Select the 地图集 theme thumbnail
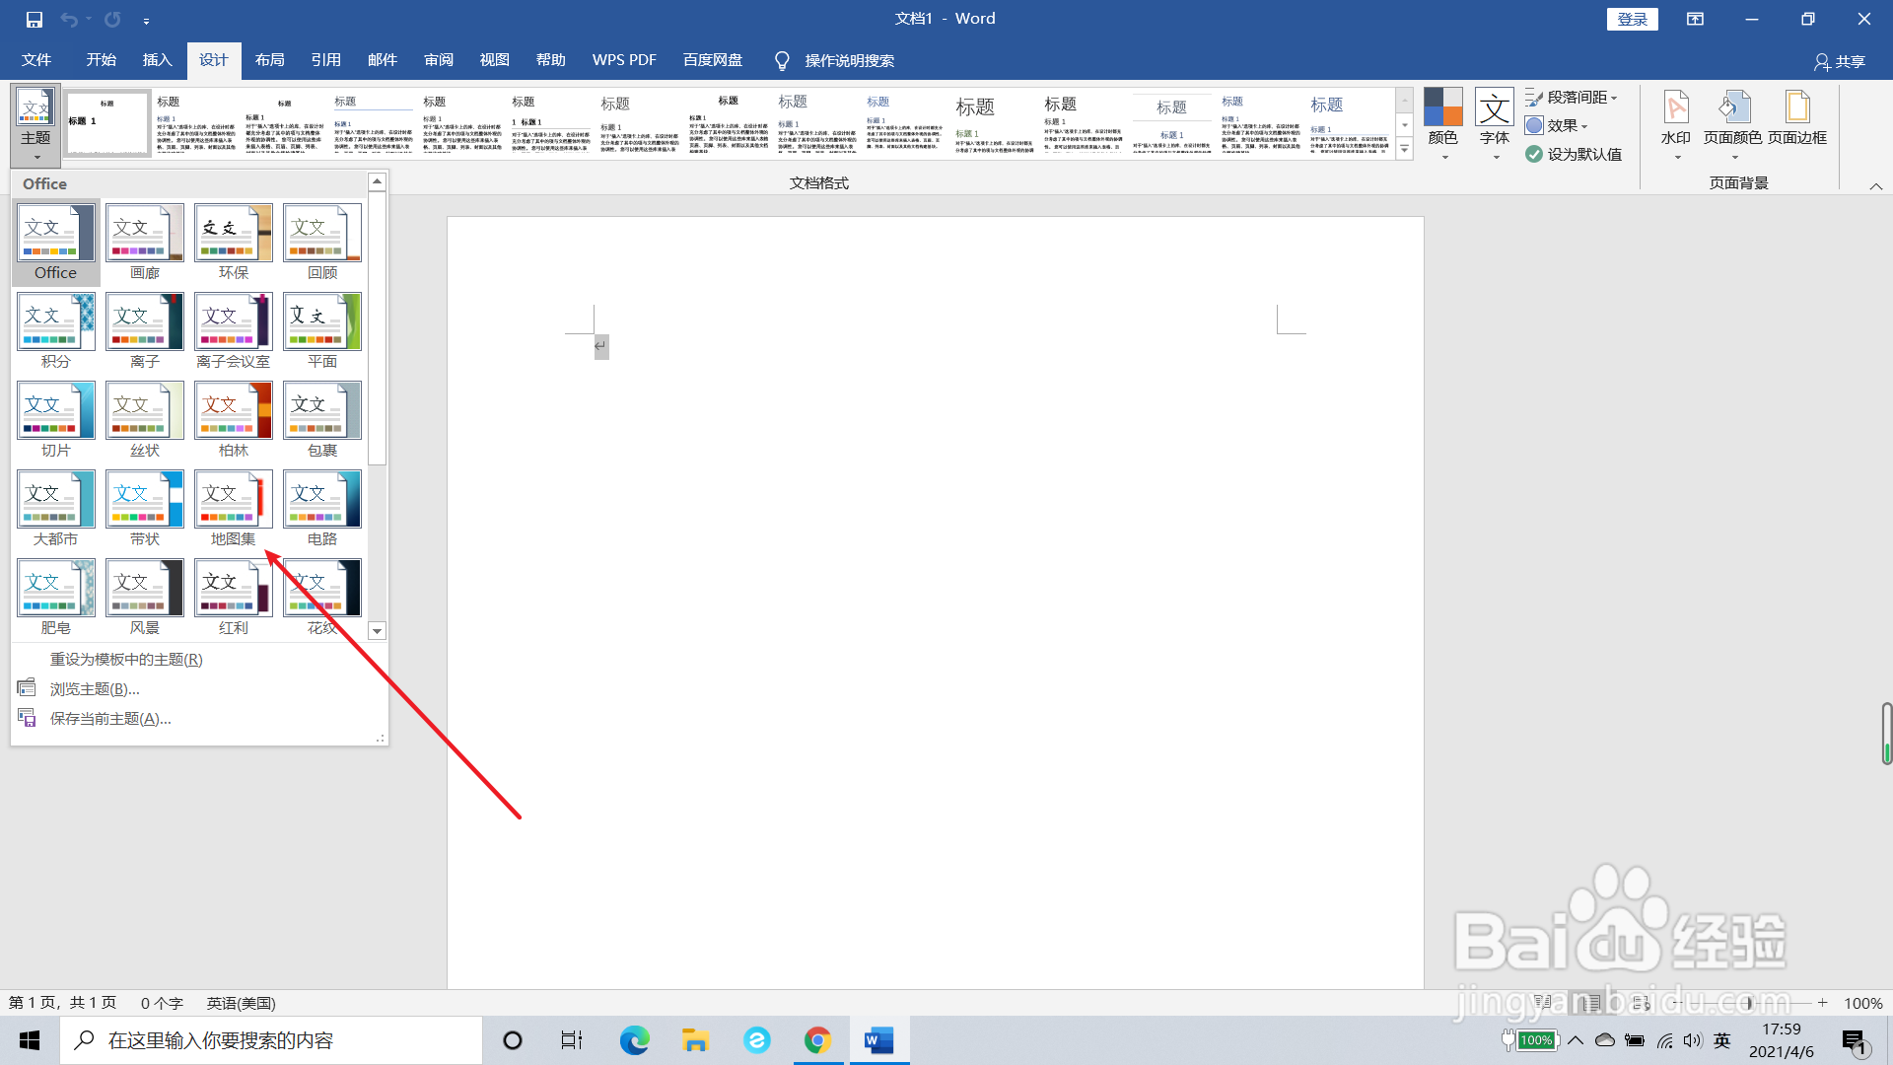Screen dimensions: 1893x1065 [233, 501]
